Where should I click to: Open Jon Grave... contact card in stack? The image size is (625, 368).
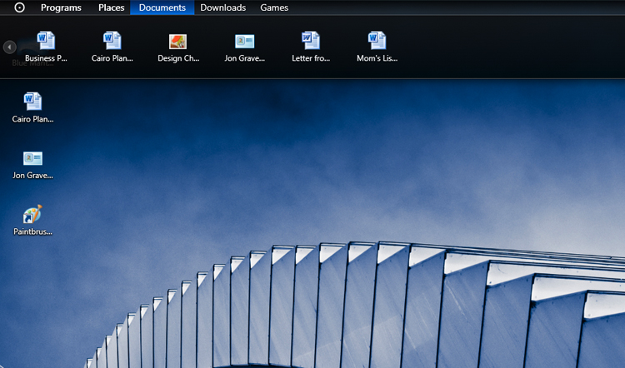pyautogui.click(x=245, y=41)
